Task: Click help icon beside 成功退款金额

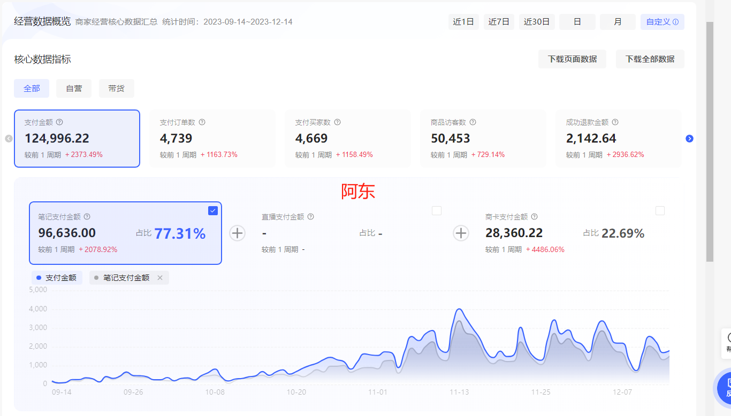Action: (615, 122)
